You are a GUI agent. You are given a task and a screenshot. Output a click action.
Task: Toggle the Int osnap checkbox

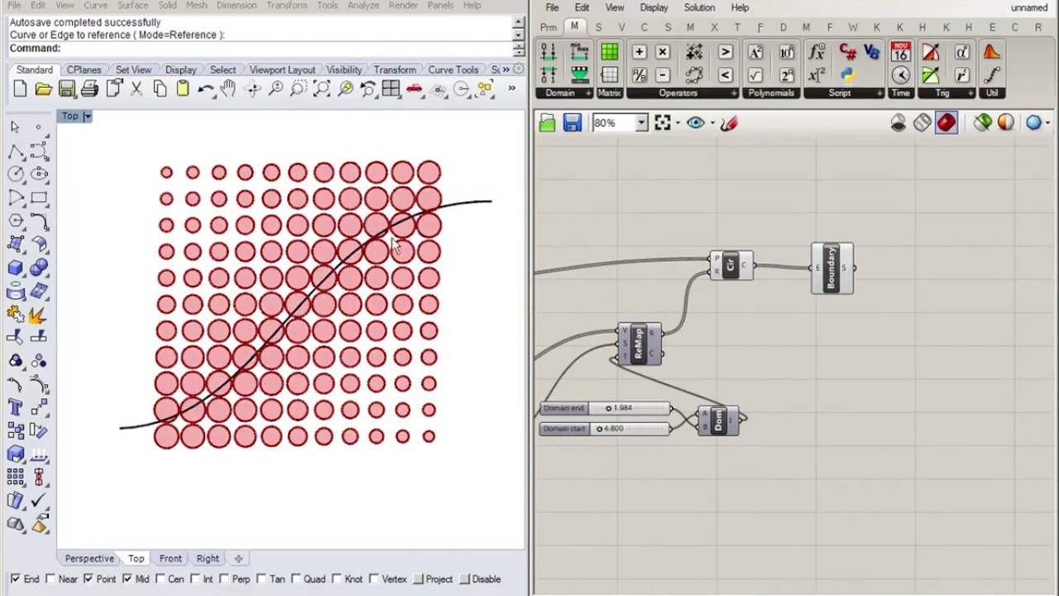point(195,579)
